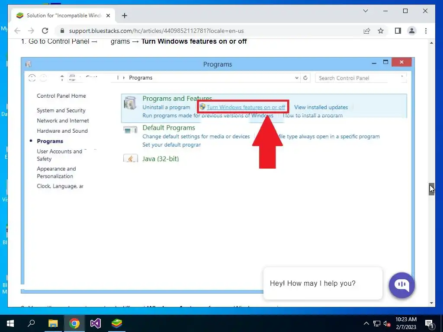The height and width of the screenshot is (332, 443).
Task: View site information via padlock icon
Action: point(62,31)
